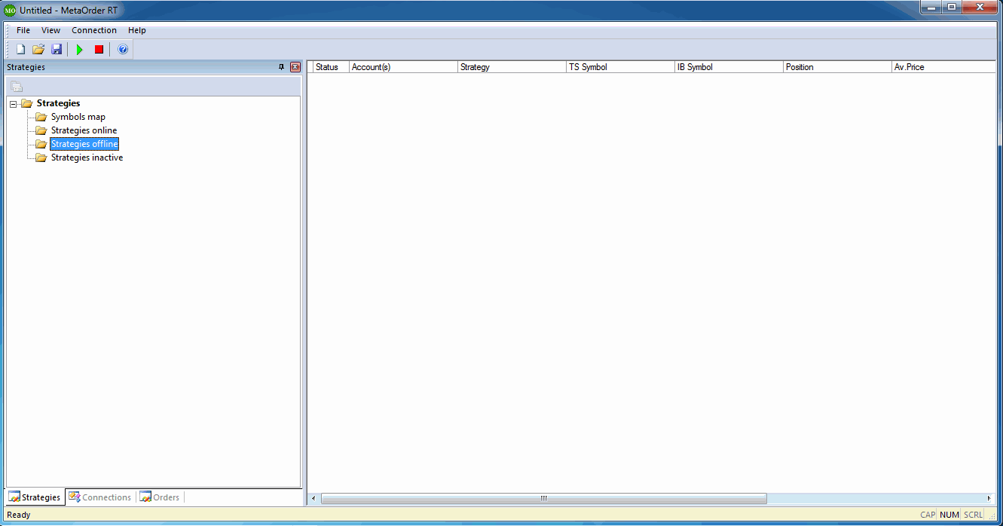Switch to the Orders tab

161,497
